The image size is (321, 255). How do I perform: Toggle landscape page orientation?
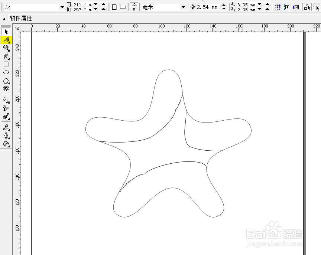[x=123, y=7]
